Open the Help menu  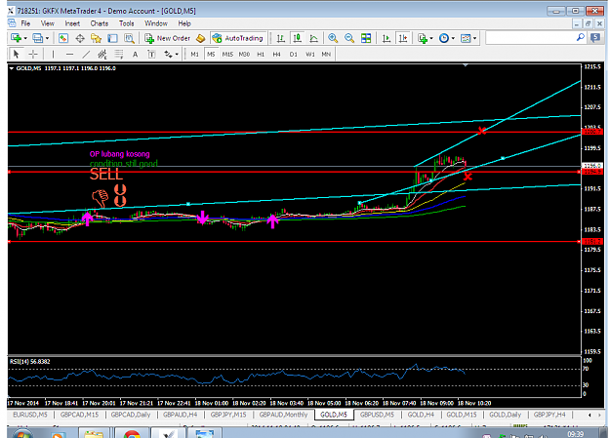184,23
